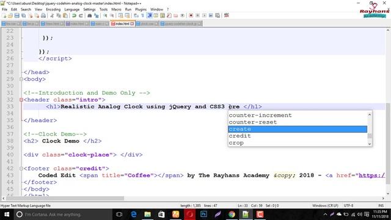Click the Close All documents toolbar icon
The height and width of the screenshot is (220, 391).
click(x=37, y=15)
